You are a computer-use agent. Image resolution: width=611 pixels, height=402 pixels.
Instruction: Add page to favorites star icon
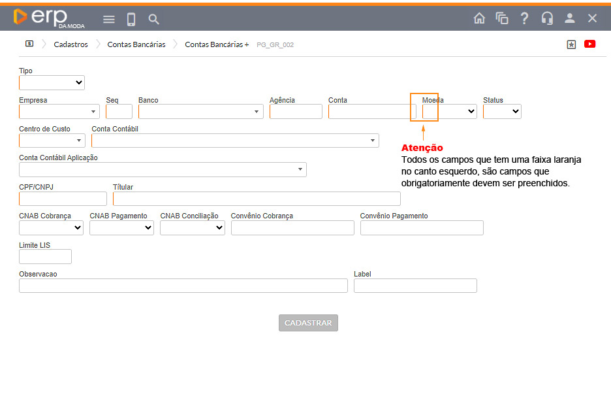pyautogui.click(x=571, y=44)
